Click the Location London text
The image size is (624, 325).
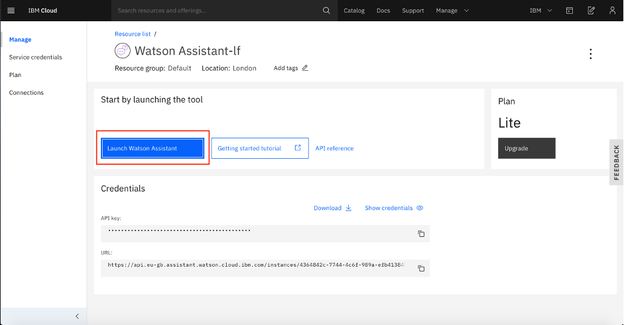point(229,68)
